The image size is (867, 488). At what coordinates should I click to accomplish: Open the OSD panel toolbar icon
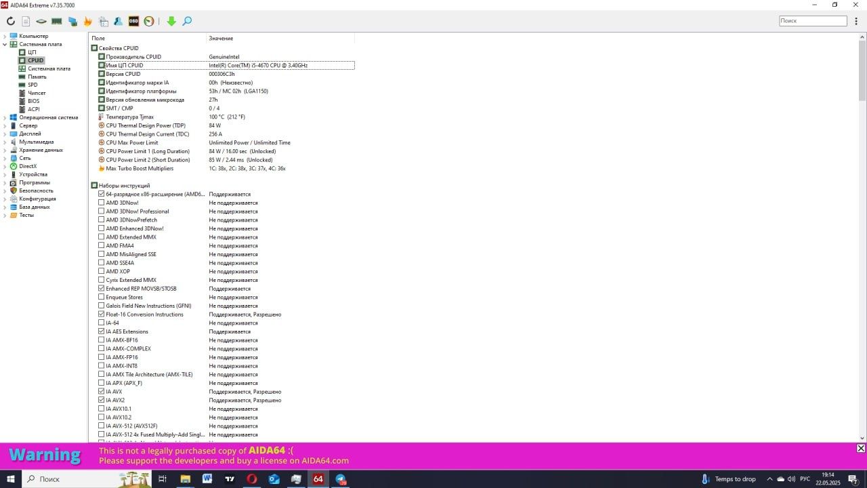[x=133, y=22]
